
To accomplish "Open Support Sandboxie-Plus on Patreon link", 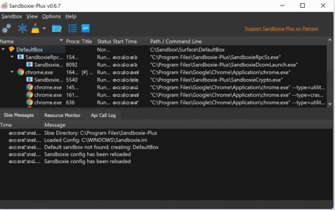I will (x=281, y=29).
